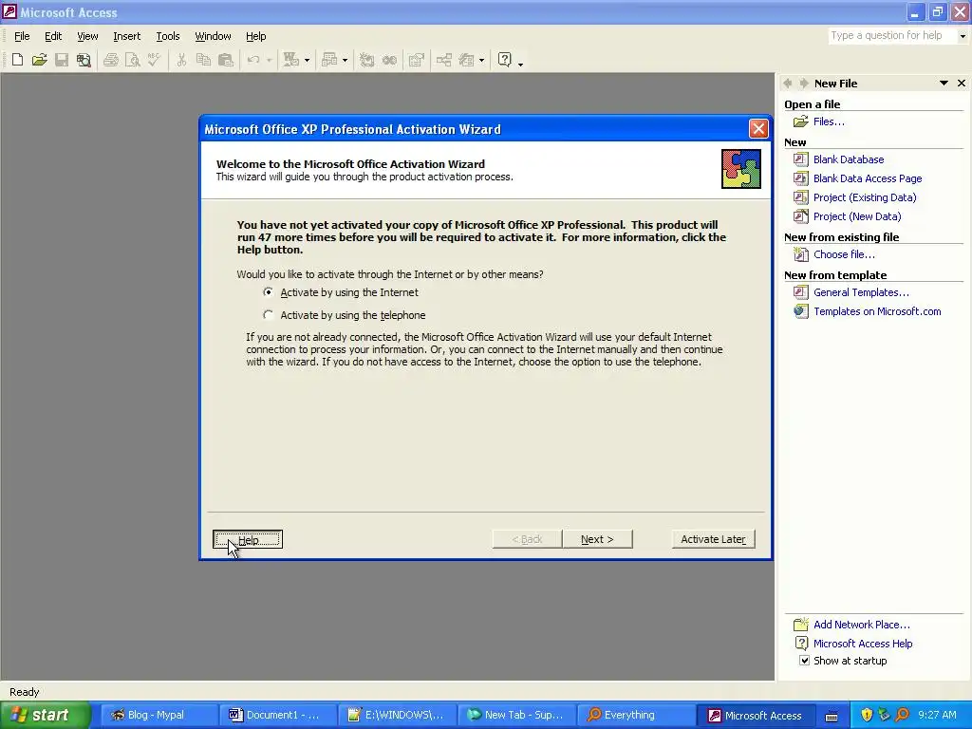This screenshot has width=972, height=729.
Task: Click the Cut scissors toolbar icon
Action: tap(181, 60)
